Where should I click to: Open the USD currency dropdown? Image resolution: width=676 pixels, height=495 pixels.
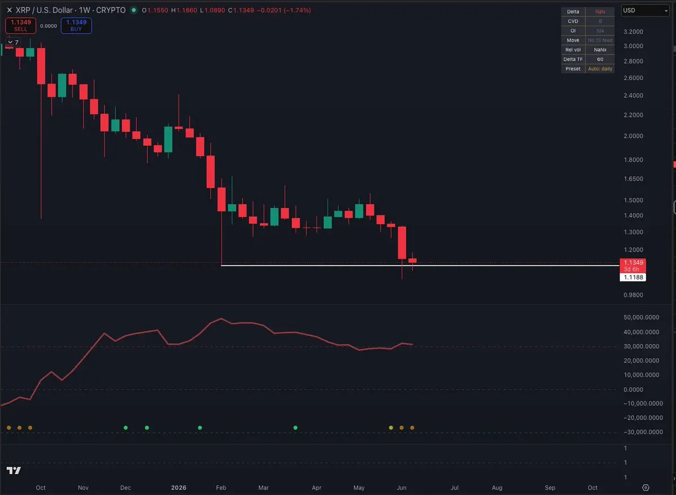(645, 10)
